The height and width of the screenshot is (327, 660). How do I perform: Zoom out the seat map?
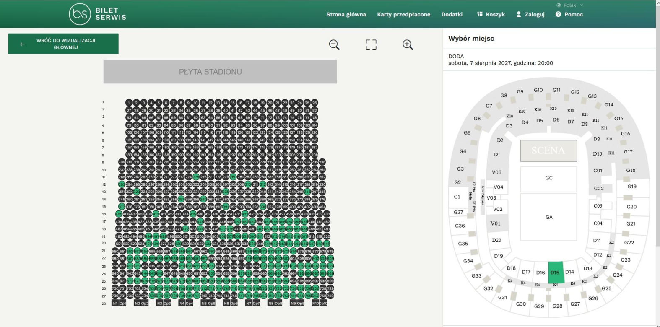(334, 44)
